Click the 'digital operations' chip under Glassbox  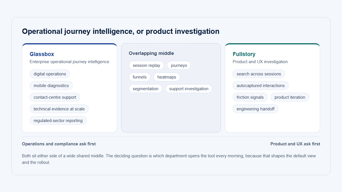click(x=50, y=74)
